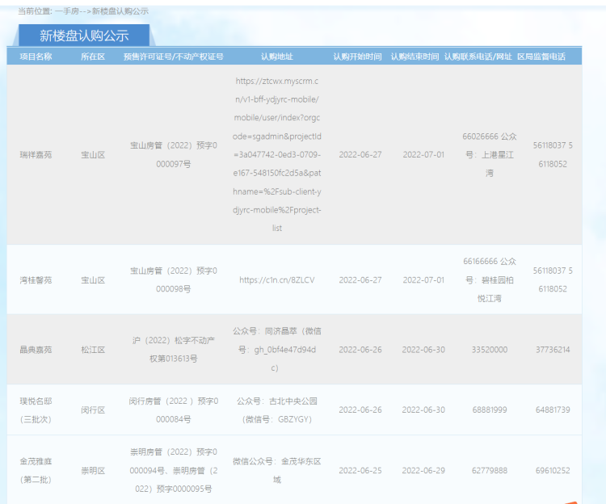Open the ztcwx.myscrm.cn subscription URL
This screenshot has width=606, height=504.
tap(276, 154)
